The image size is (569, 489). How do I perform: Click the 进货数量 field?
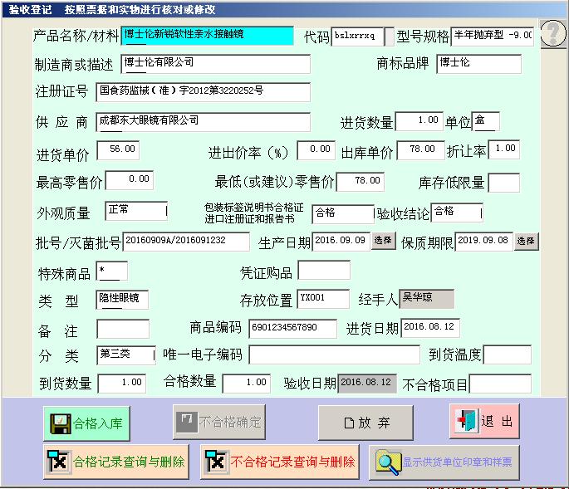coord(419,121)
